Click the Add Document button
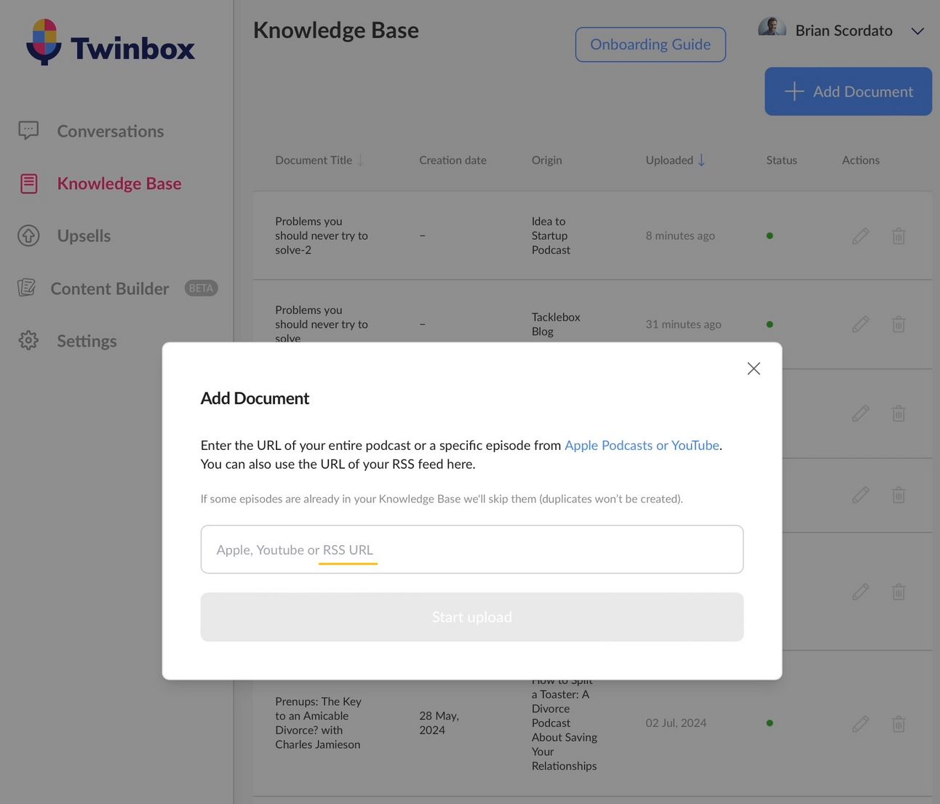 pos(848,92)
